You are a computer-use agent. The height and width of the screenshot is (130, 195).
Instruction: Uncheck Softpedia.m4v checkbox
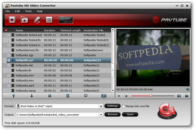9,76
